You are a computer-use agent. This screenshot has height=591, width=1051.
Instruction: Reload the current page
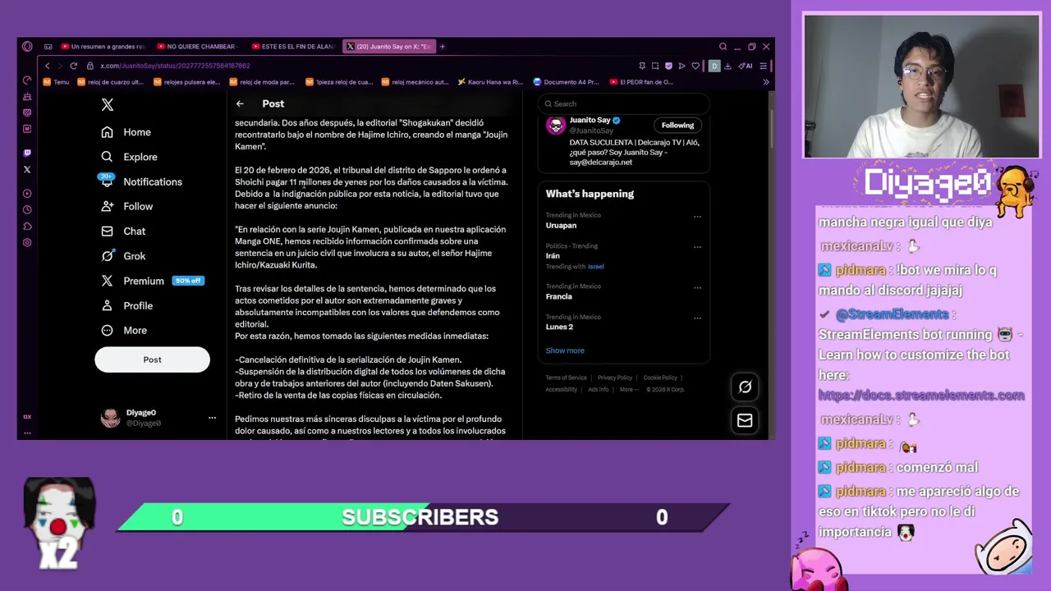pos(73,66)
